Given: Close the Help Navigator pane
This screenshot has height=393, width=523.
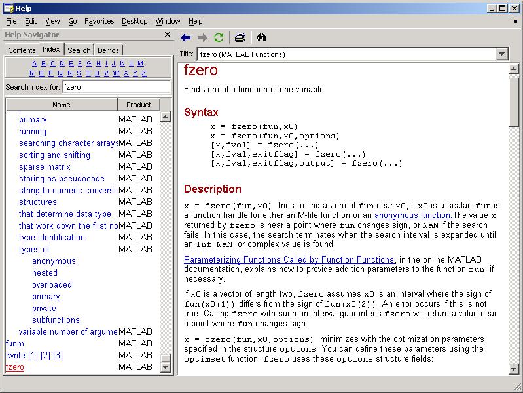Looking at the screenshot, I should click(168, 35).
